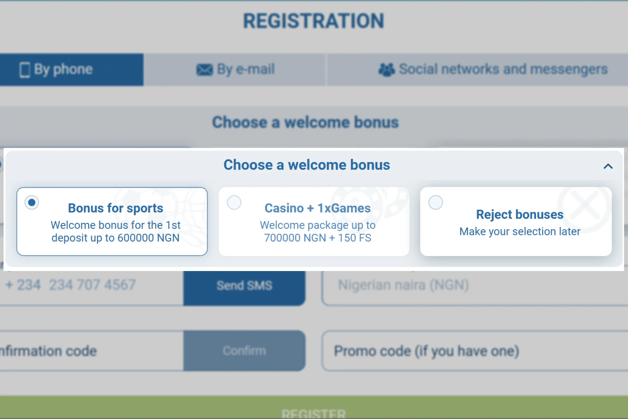Click the people icon for social networks registration
The image size is (628, 419).
tap(387, 69)
